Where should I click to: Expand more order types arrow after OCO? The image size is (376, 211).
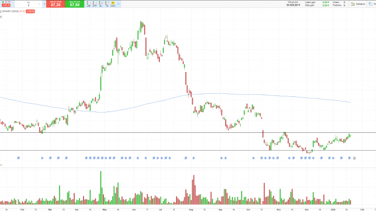(119, 4)
